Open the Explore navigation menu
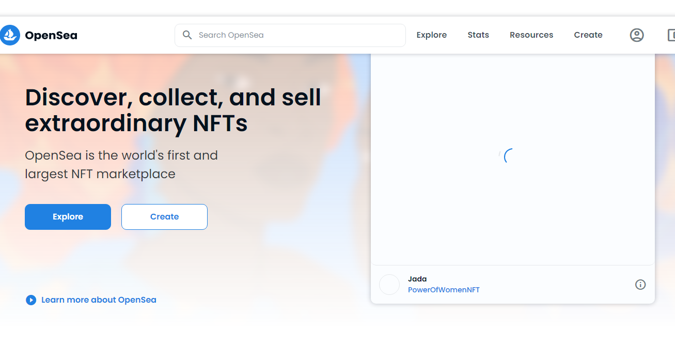The image size is (675, 361). point(431,35)
